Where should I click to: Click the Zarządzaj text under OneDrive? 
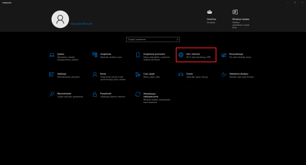(211, 22)
